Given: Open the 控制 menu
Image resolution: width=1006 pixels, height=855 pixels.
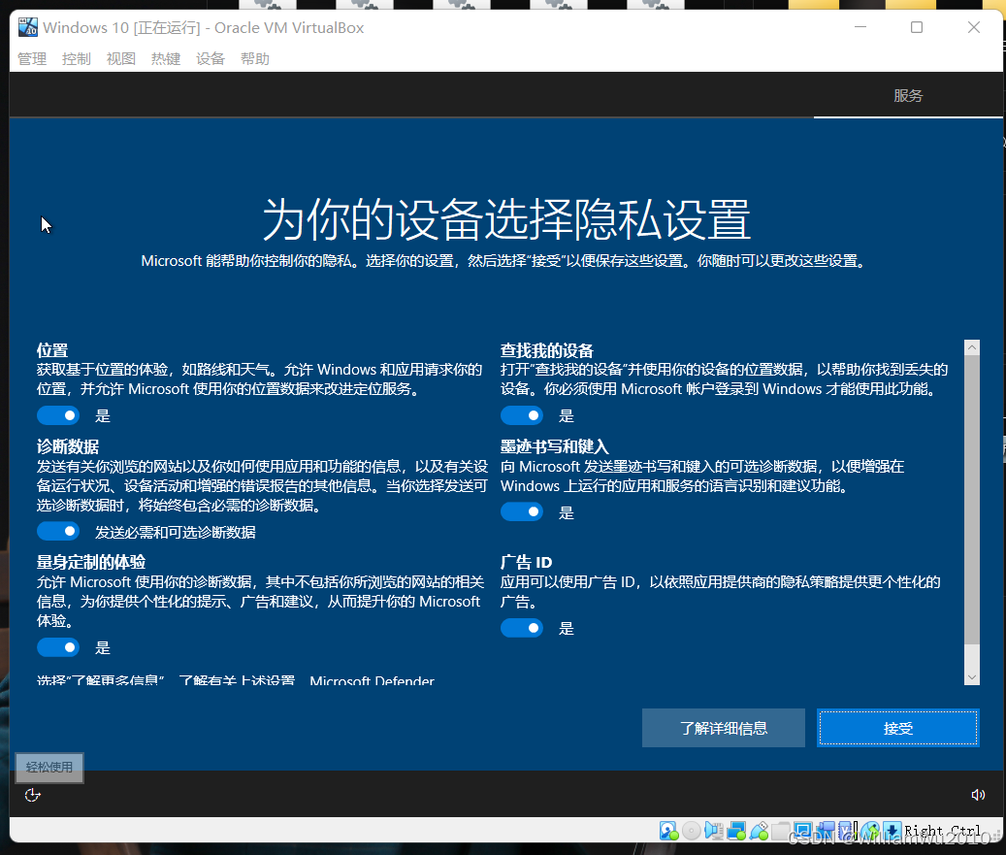Looking at the screenshot, I should [x=77, y=59].
